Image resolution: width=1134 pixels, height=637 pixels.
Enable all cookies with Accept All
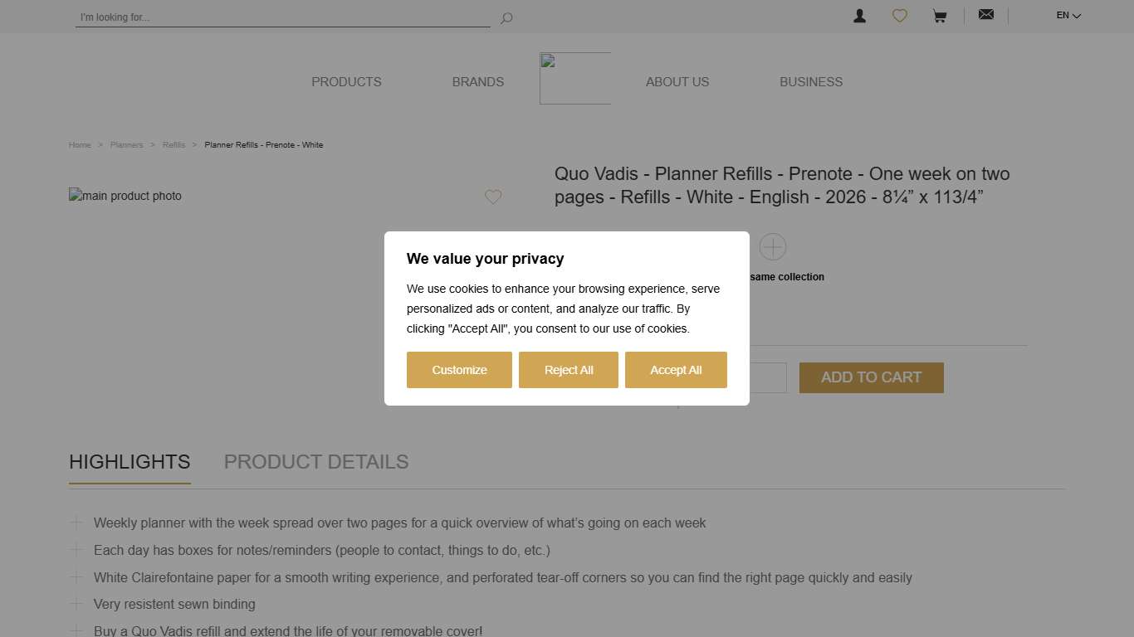click(x=676, y=370)
